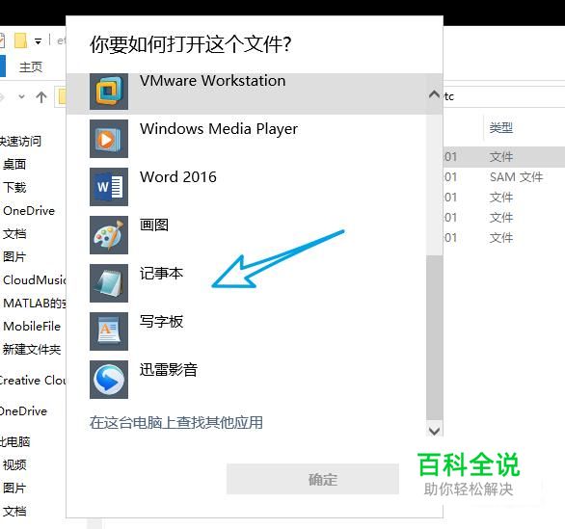The height and width of the screenshot is (529, 565).
Task: Click the folder icon in Explorer title bar
Action: [20, 40]
